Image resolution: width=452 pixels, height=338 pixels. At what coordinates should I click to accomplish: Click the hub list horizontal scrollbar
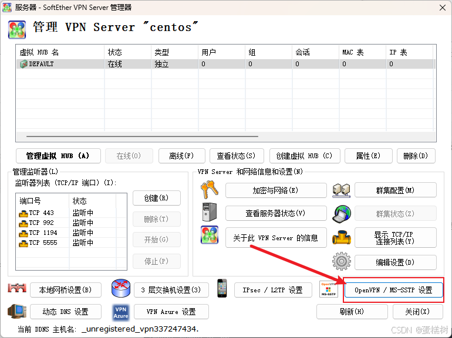click(x=142, y=136)
